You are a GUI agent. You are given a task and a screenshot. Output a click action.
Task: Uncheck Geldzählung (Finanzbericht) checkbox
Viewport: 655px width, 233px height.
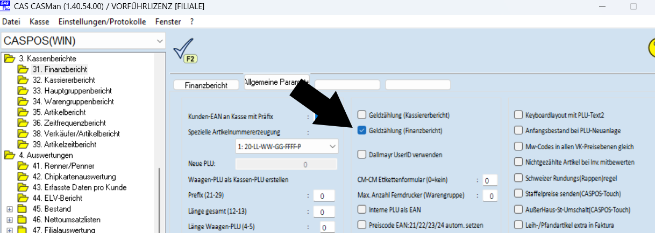362,130
